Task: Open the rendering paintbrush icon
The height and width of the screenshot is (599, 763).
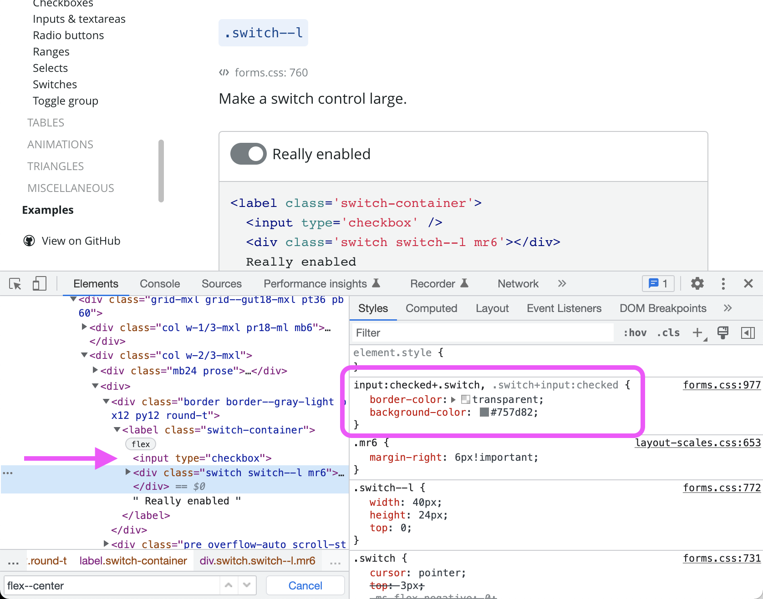Action: [x=723, y=332]
